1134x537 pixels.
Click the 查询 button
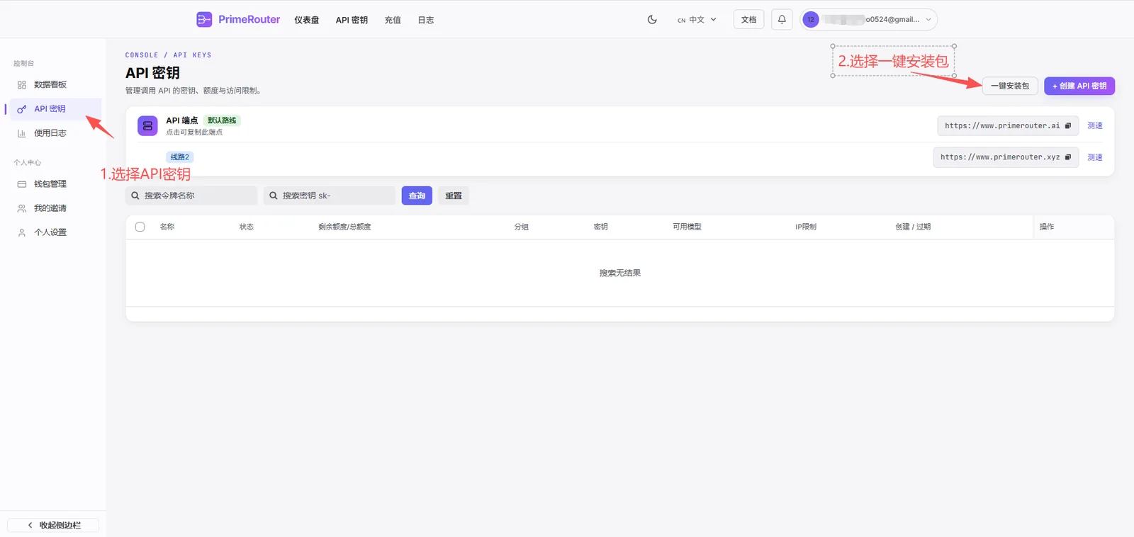click(417, 196)
